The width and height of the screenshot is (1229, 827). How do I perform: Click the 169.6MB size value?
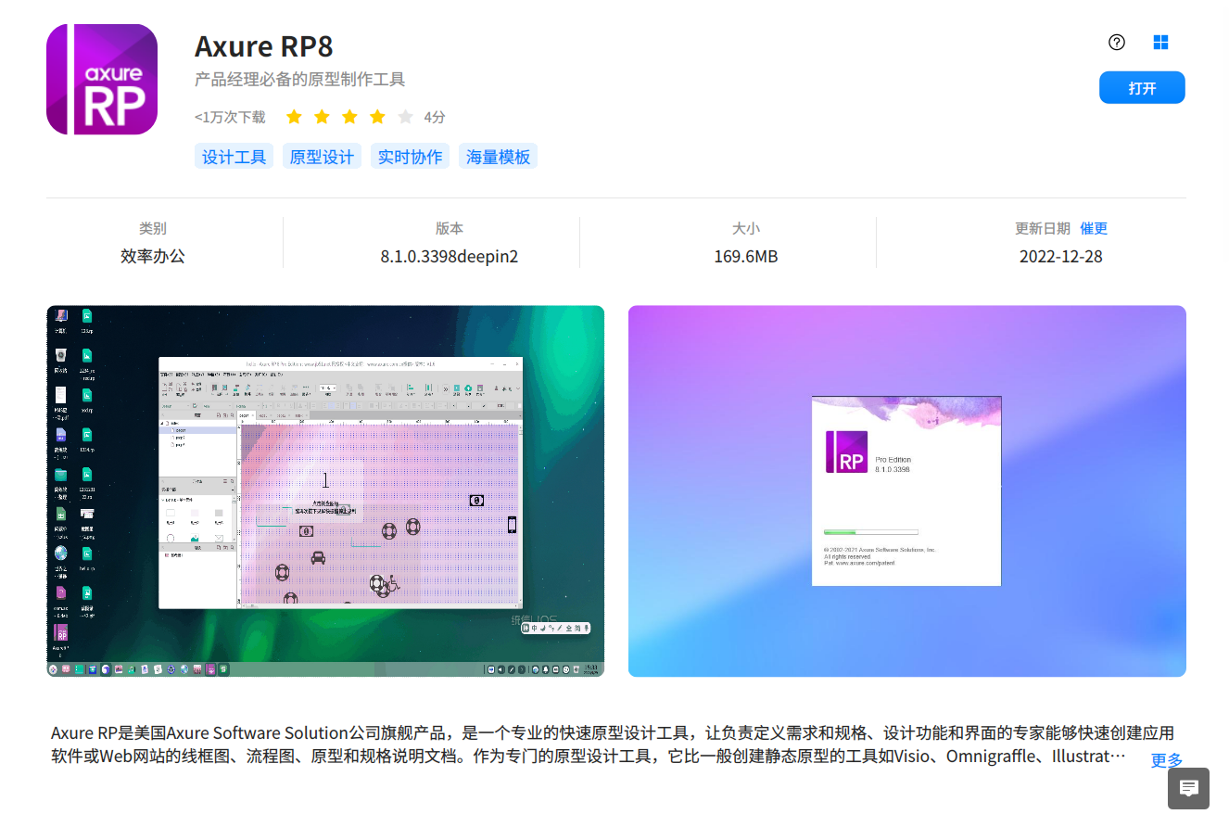746,256
